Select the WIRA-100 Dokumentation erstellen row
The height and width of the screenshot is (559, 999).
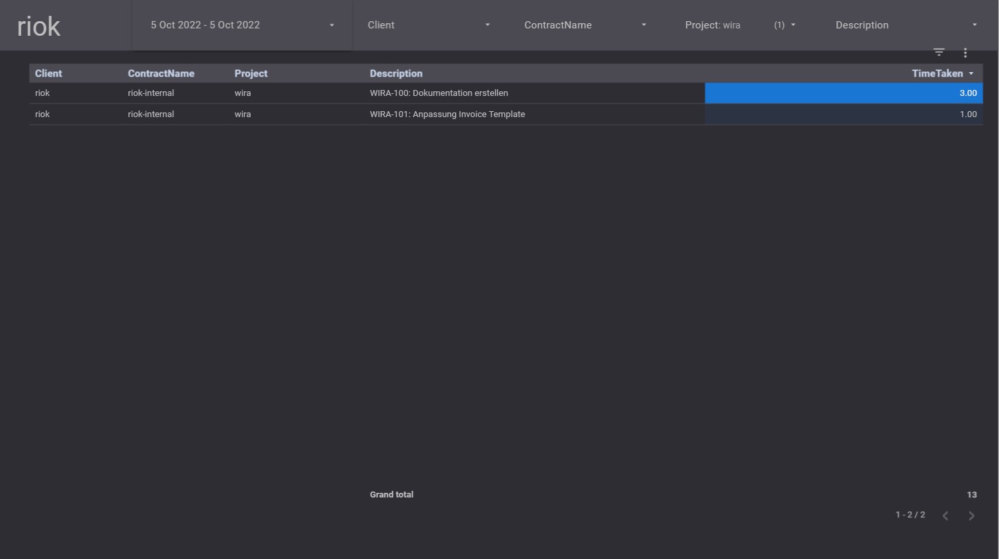pyautogui.click(x=439, y=93)
